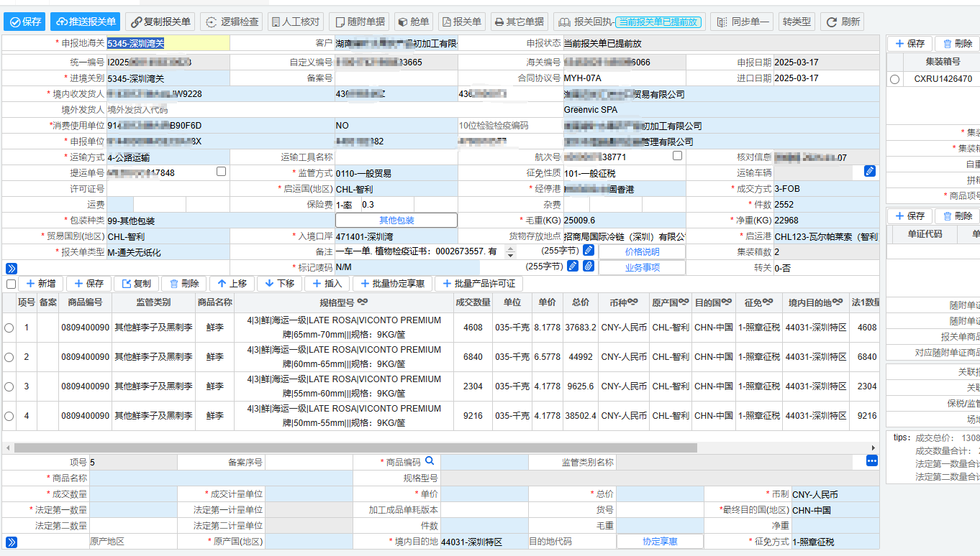The width and height of the screenshot is (980, 556).
Task: Open 报关回执 receipt status button
Action: (629, 22)
